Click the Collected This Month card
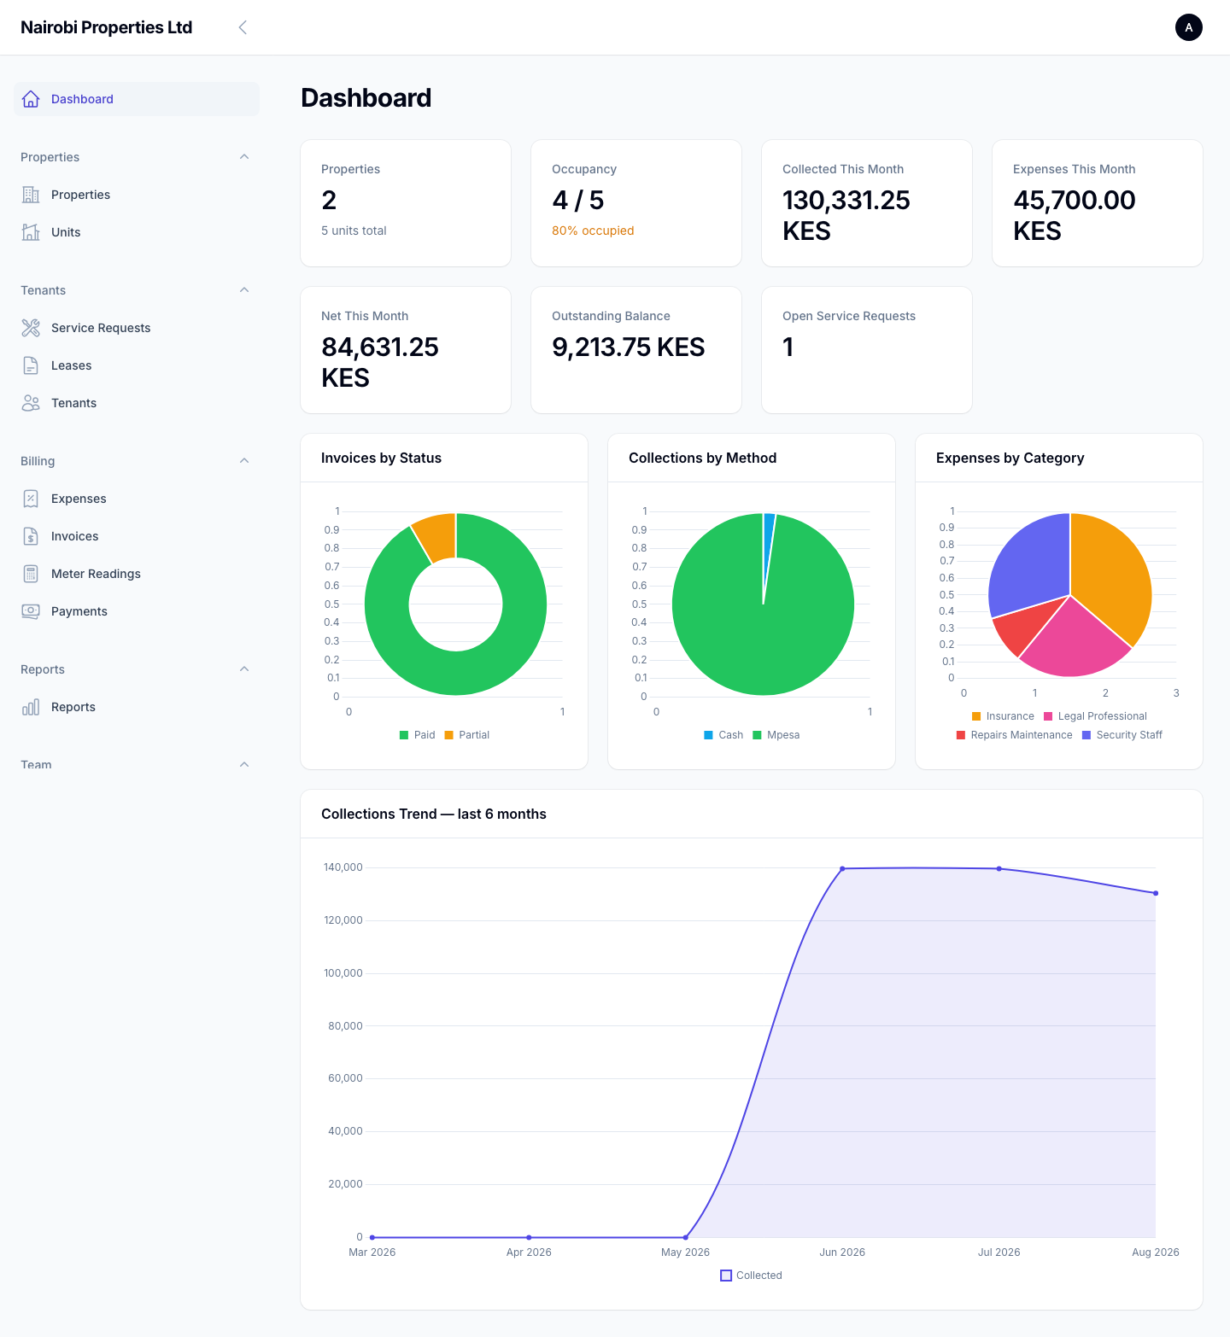1230x1337 pixels. point(867,203)
